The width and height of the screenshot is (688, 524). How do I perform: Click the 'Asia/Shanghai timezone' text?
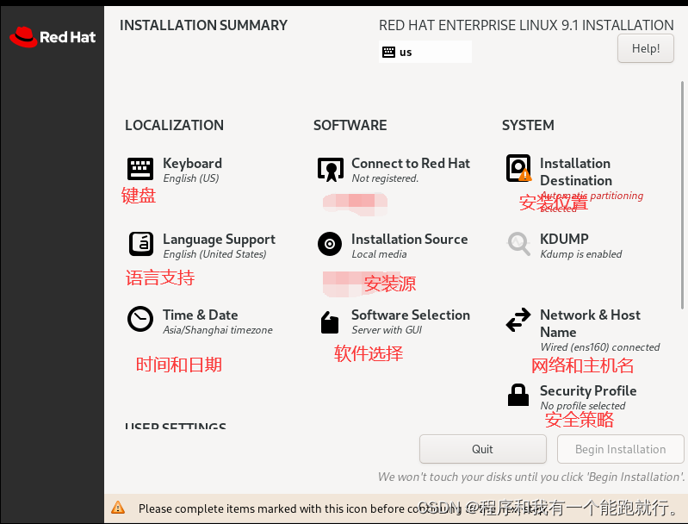coord(218,330)
